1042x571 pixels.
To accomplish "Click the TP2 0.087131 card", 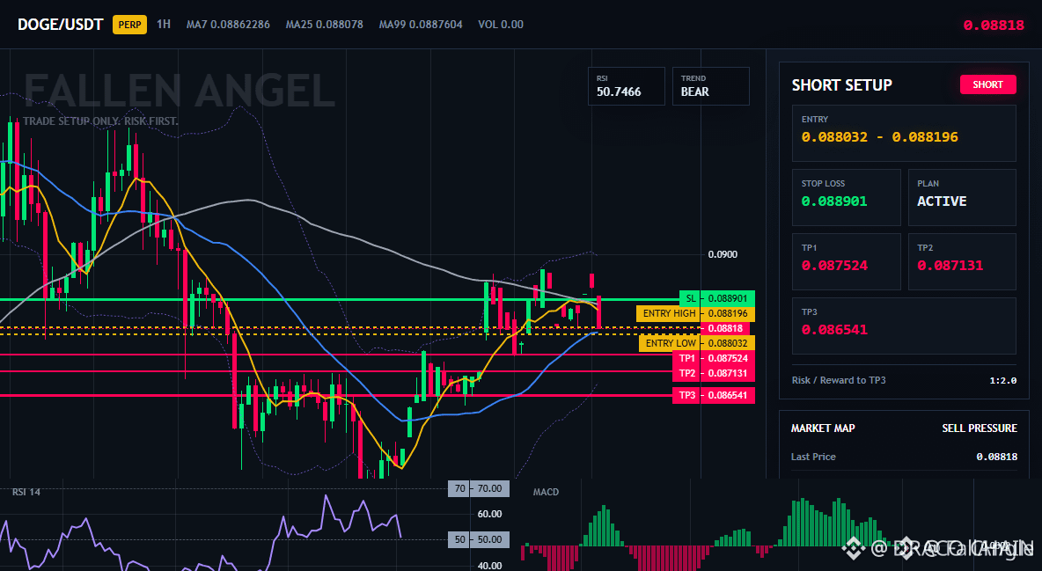I will (962, 261).
